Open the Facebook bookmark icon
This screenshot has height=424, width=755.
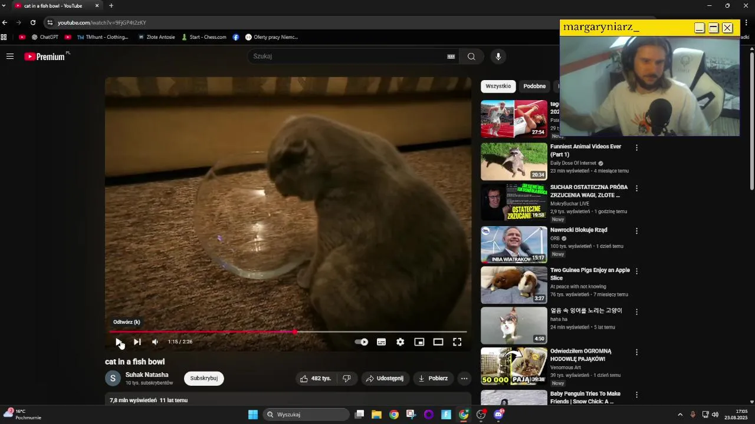[236, 37]
